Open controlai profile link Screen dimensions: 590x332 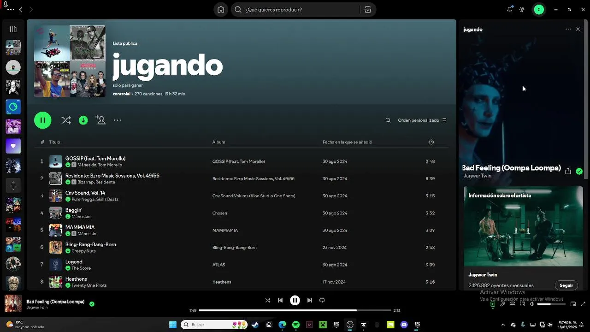(122, 94)
